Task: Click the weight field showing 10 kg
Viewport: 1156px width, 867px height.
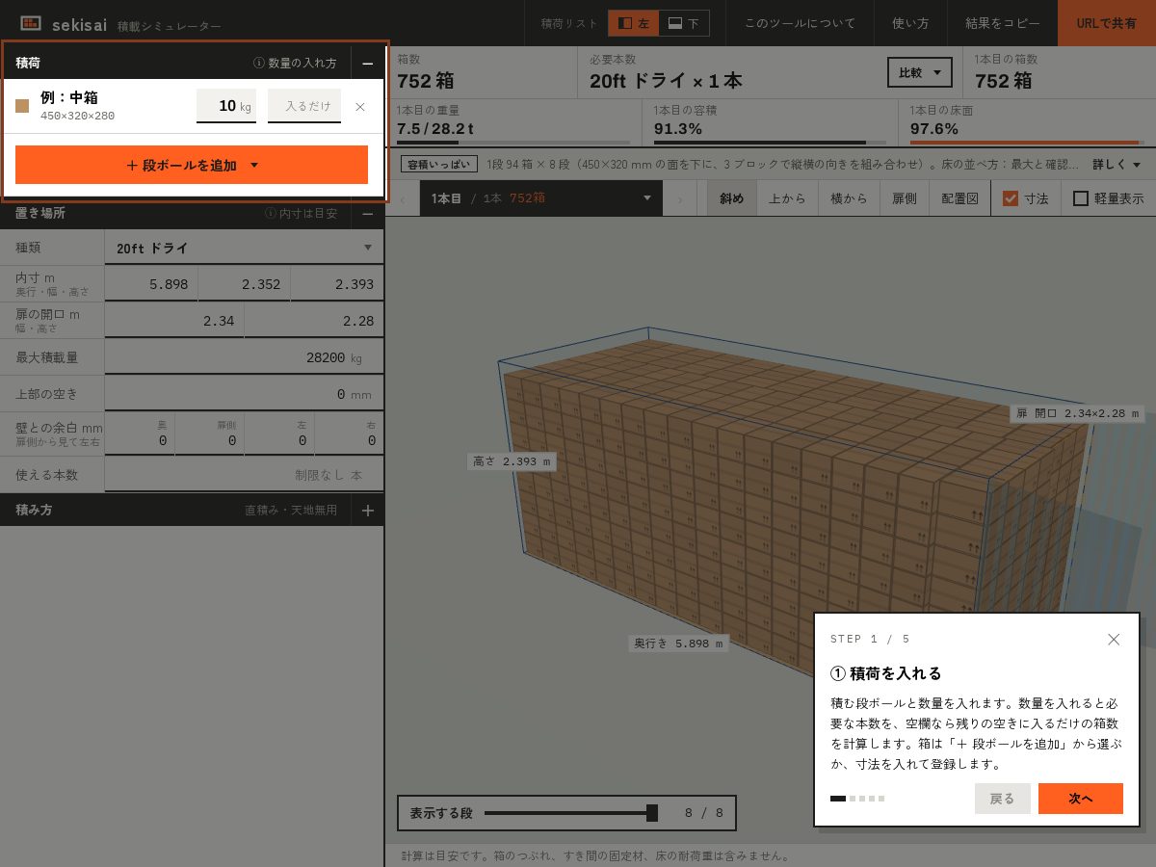Action: [x=226, y=106]
